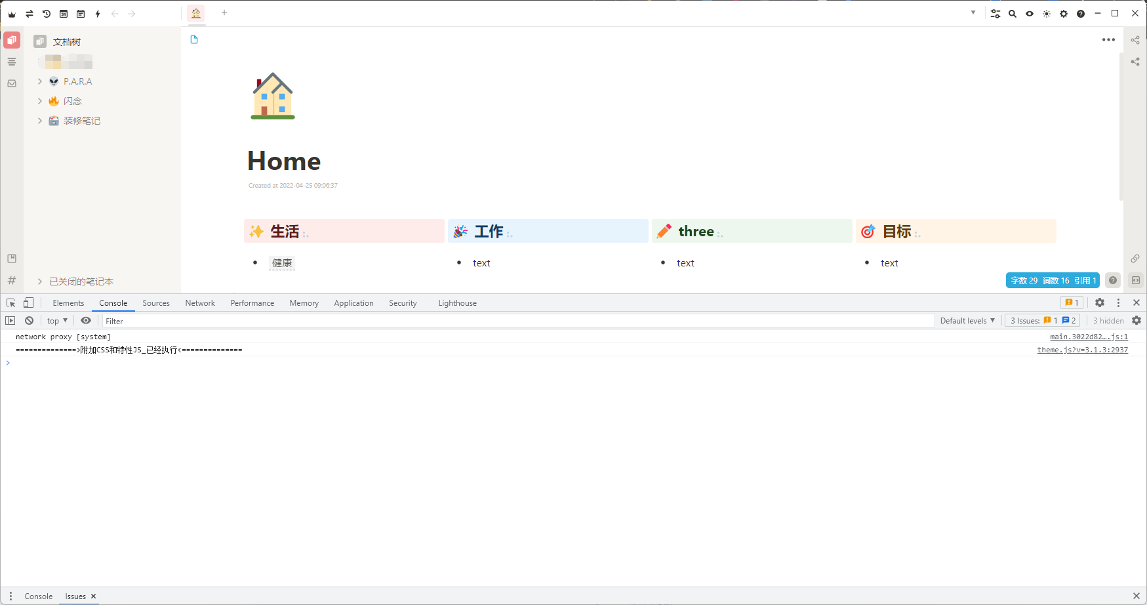Open the inbox dock icon
The width and height of the screenshot is (1147, 605).
coord(12,83)
